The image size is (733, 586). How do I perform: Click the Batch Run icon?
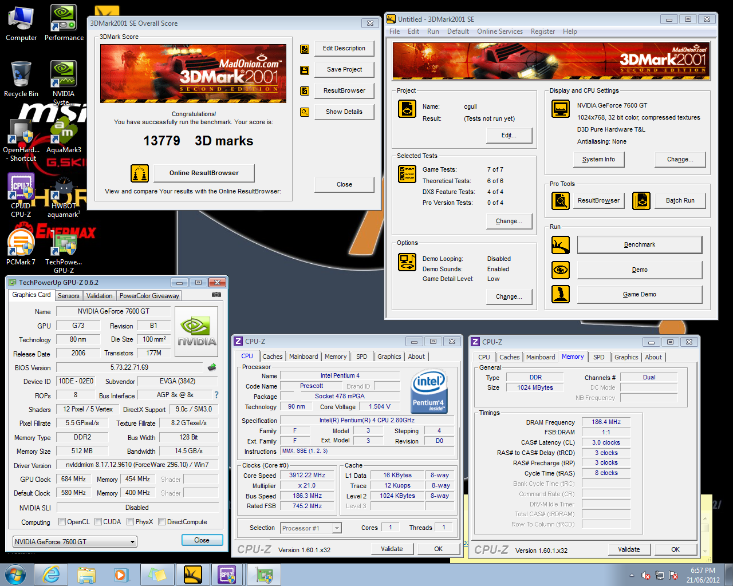pos(641,201)
